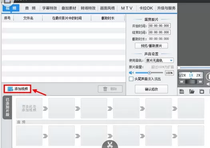Click the scissors cut icon
This screenshot has height=148, width=210.
click(110, 144)
